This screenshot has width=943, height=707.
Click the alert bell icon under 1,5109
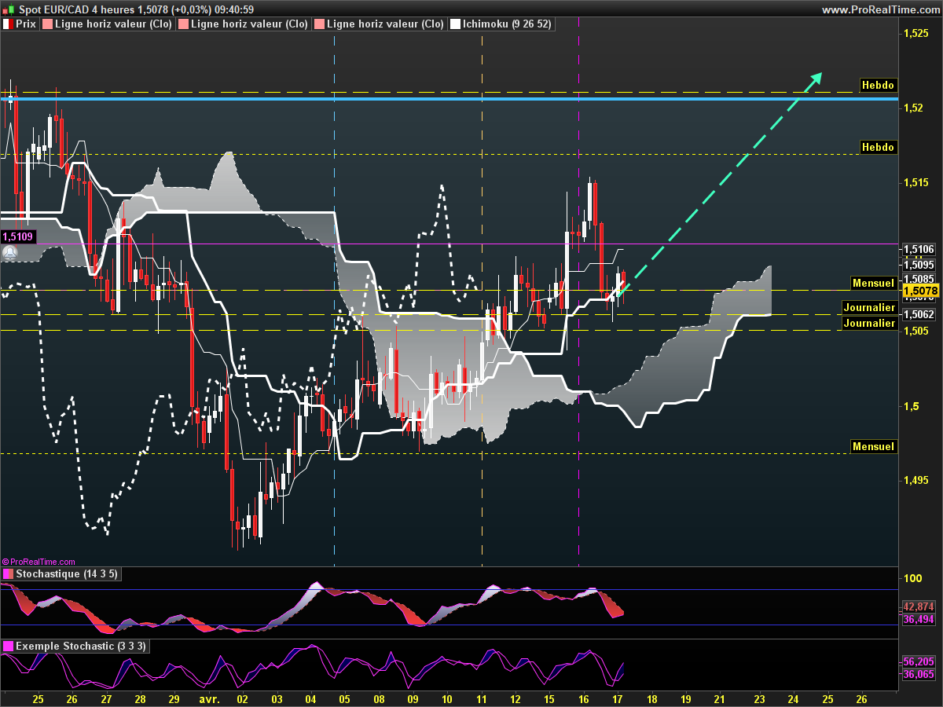tap(9, 253)
